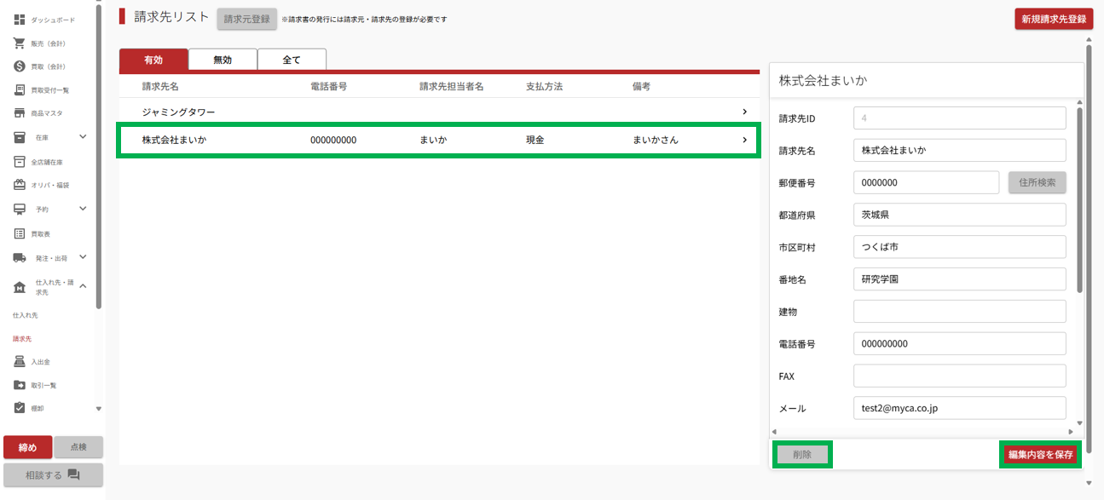Switch to the 全て tab
1104x500 pixels.
292,60
